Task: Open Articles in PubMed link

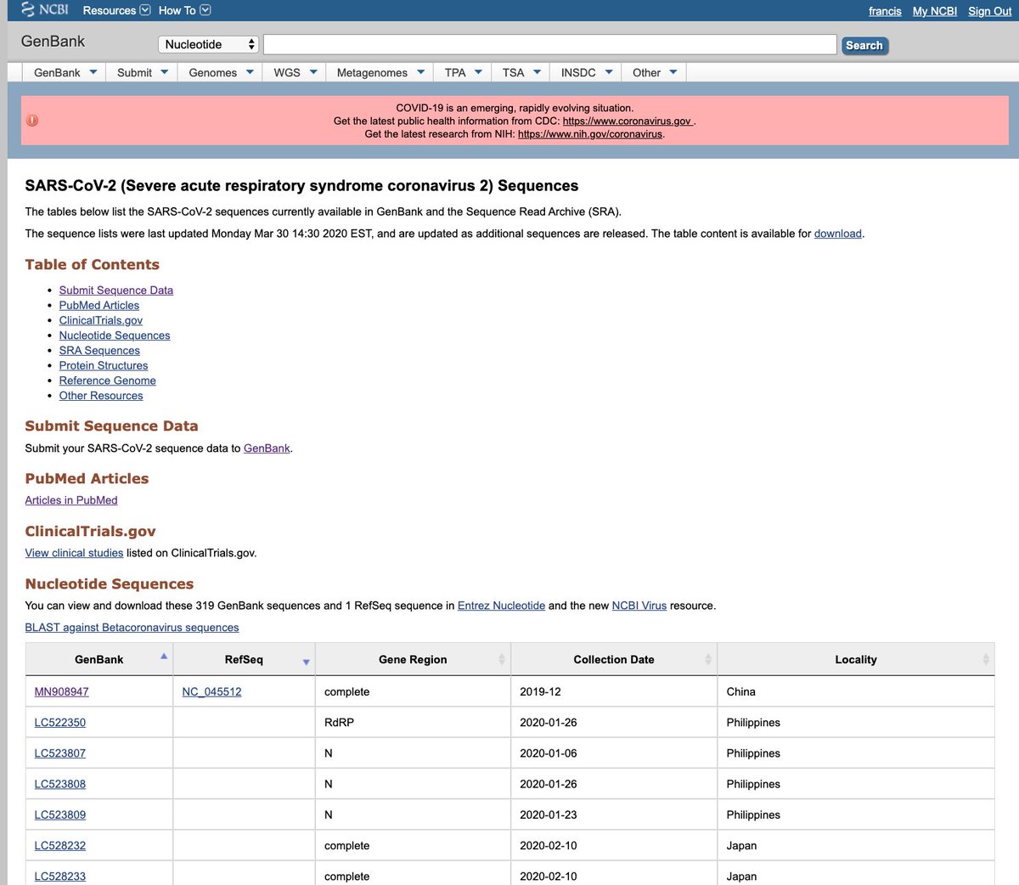Action: click(71, 500)
